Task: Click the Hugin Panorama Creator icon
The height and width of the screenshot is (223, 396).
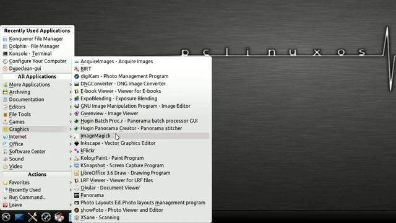Action: pyautogui.click(x=77, y=128)
